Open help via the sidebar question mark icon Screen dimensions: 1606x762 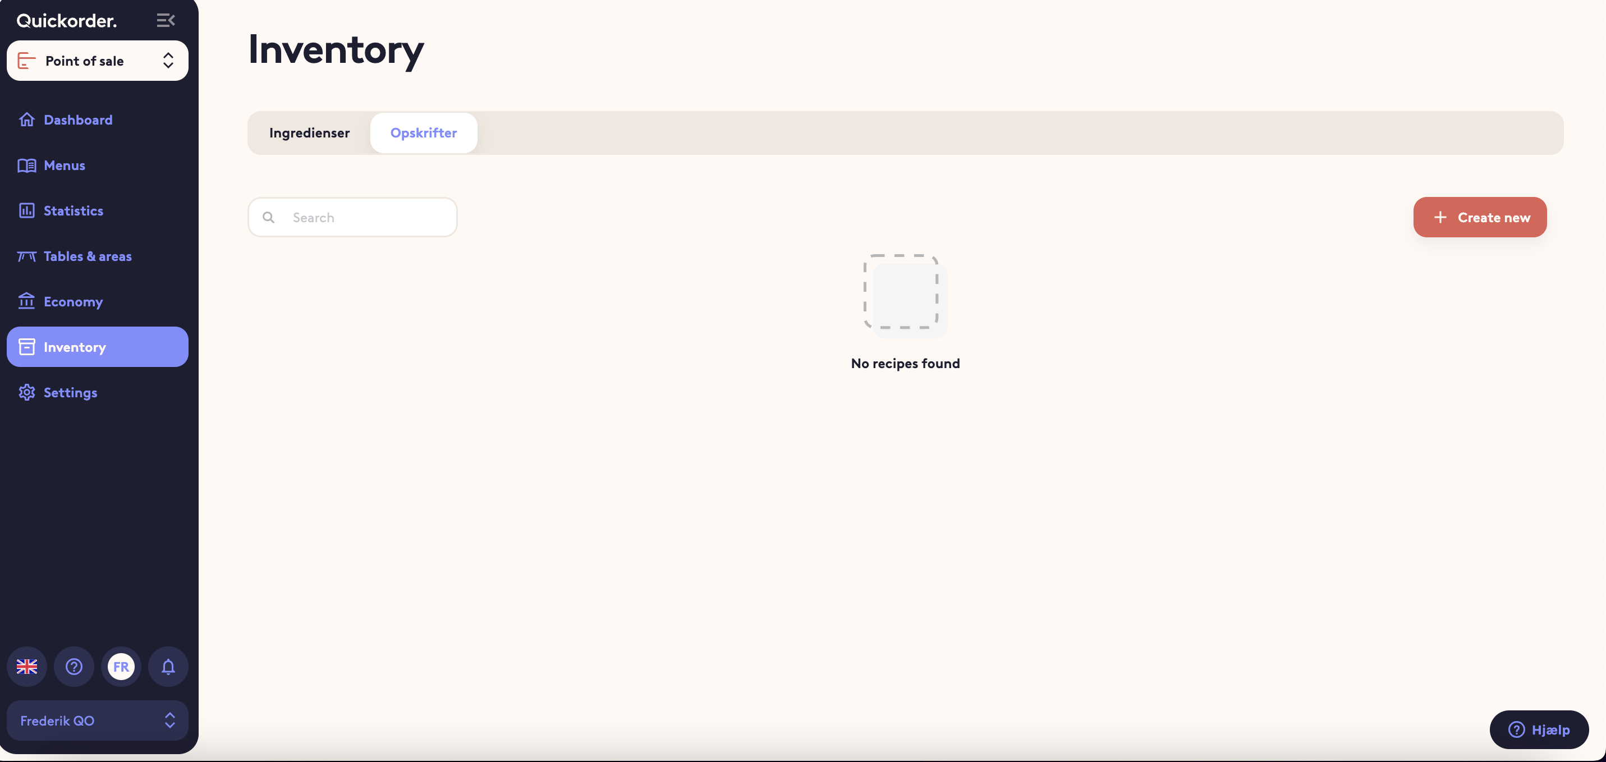point(74,667)
